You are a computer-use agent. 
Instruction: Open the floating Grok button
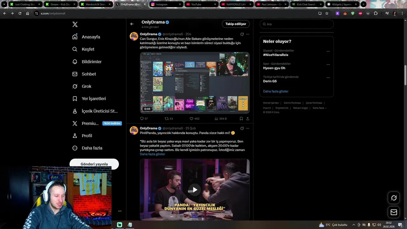coord(394,198)
